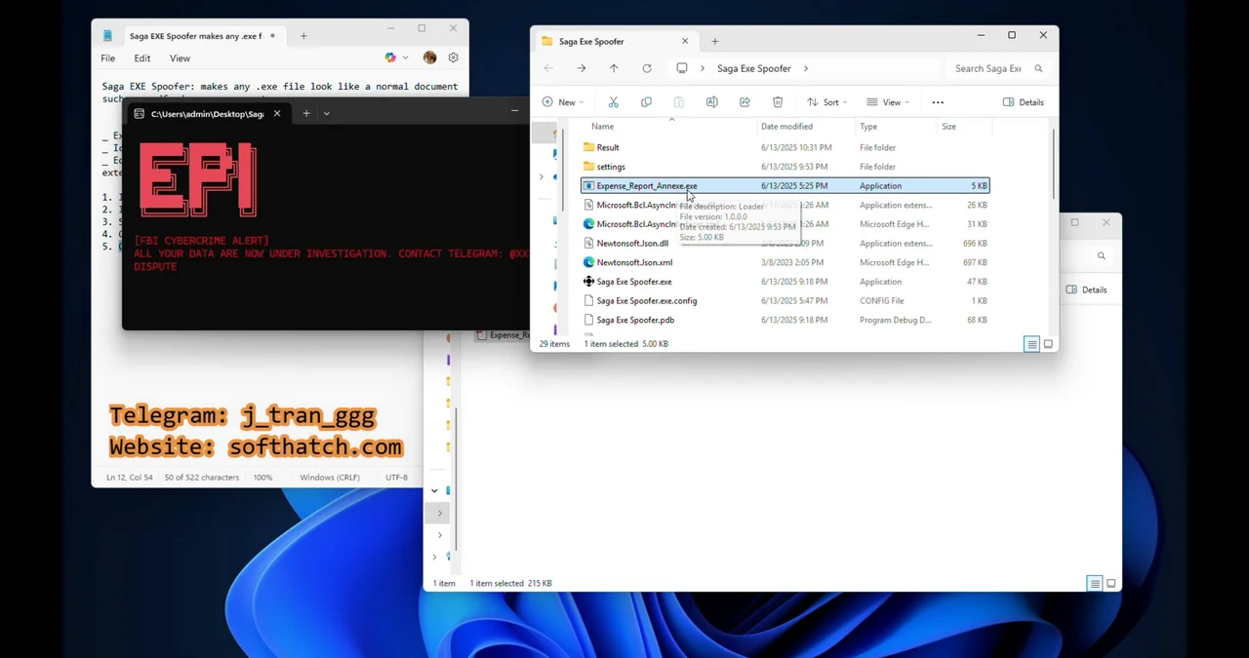Open the File menu in Notepad
Image resolution: width=1249 pixels, height=658 pixels.
point(108,58)
